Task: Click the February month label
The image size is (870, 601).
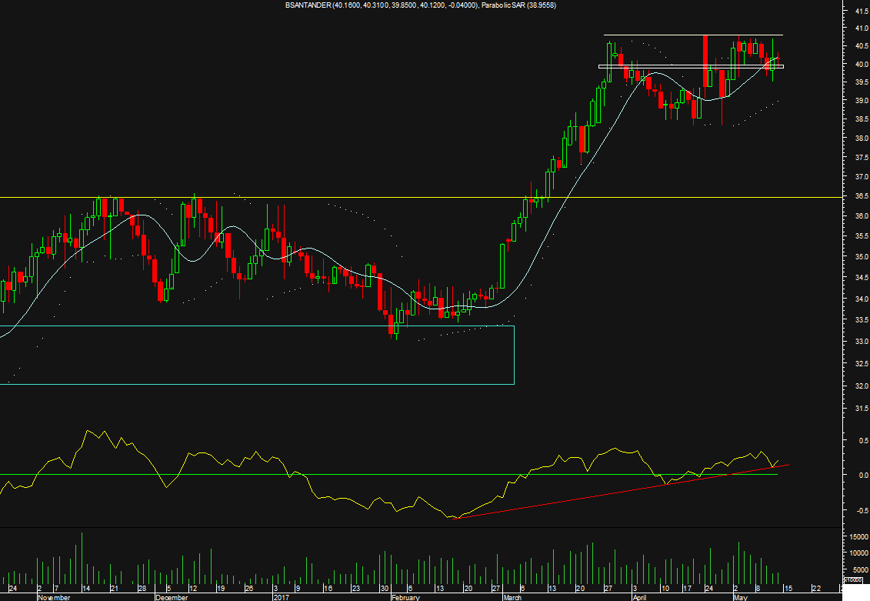Action: click(405, 598)
